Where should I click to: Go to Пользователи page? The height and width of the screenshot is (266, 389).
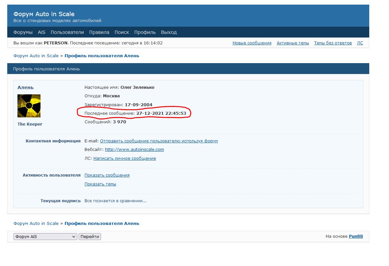tap(67, 32)
